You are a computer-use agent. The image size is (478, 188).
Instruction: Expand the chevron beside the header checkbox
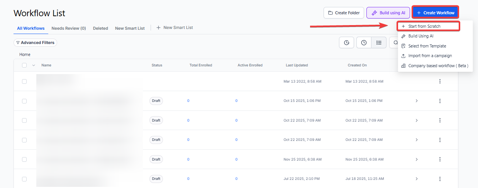click(x=34, y=65)
